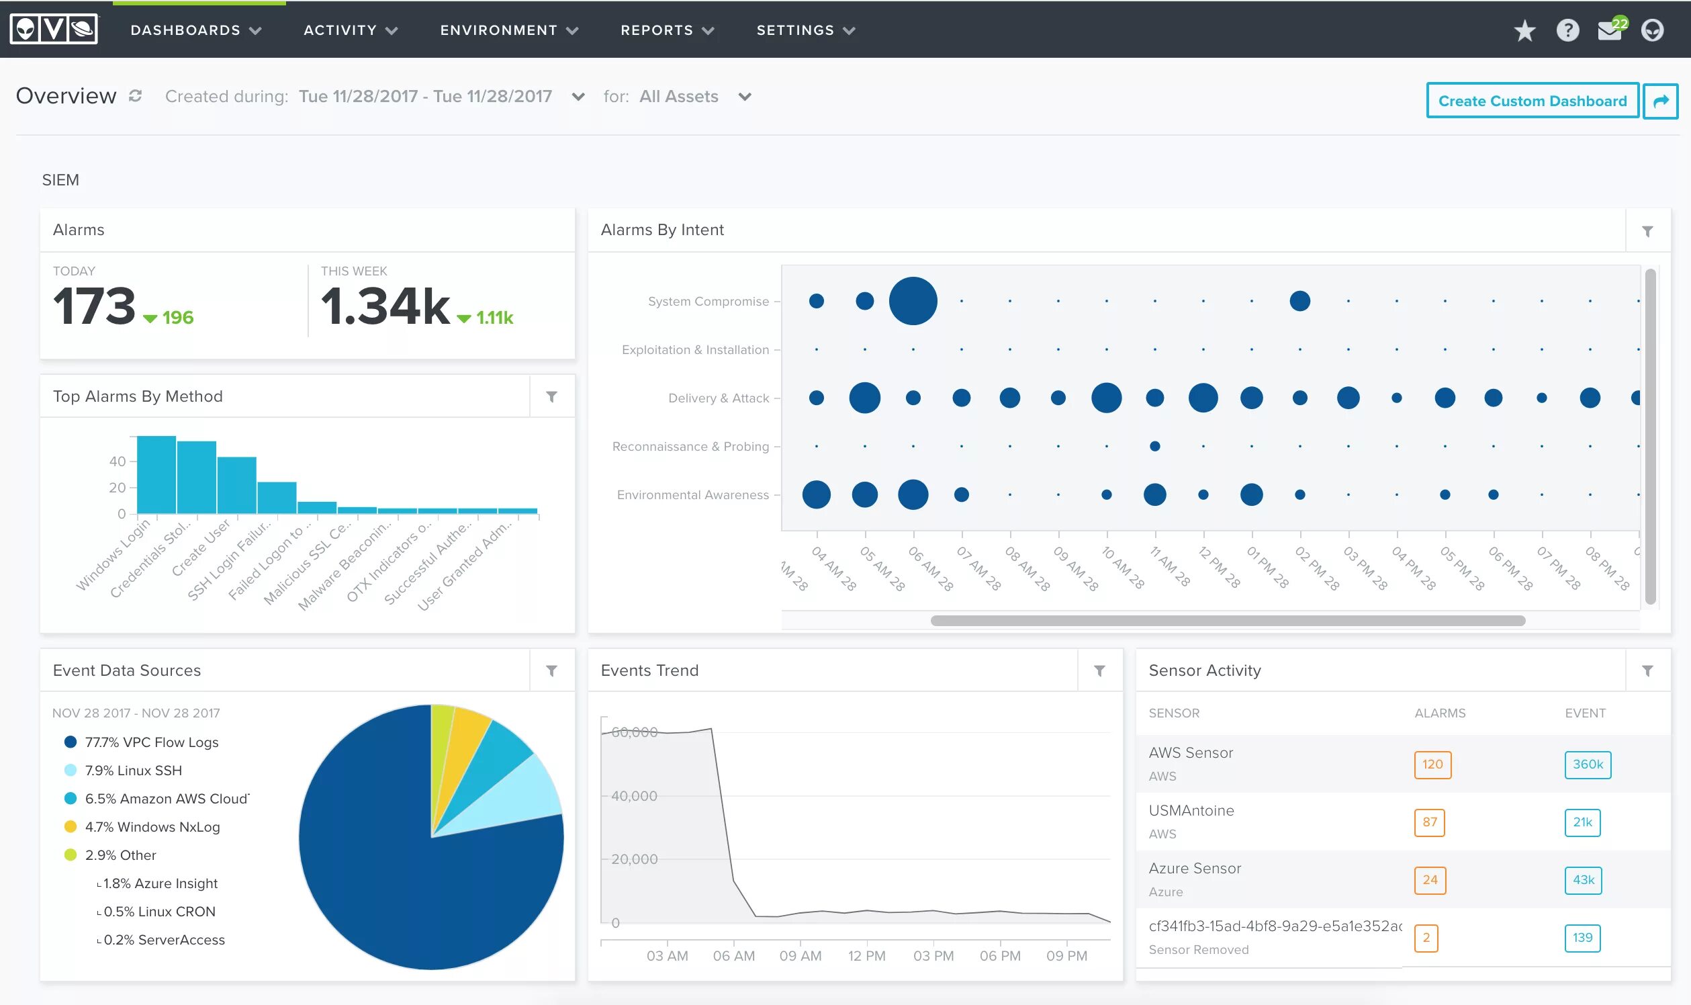Open the Events Trend filter icon
This screenshot has width=1691, height=1005.
tap(1099, 670)
